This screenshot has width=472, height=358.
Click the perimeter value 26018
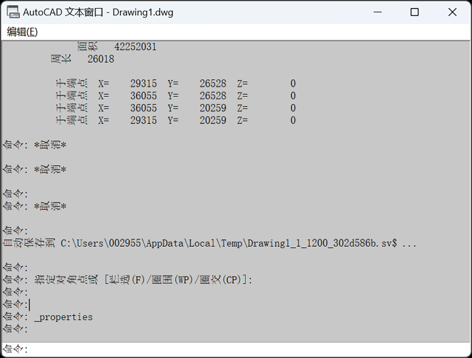pyautogui.click(x=101, y=59)
